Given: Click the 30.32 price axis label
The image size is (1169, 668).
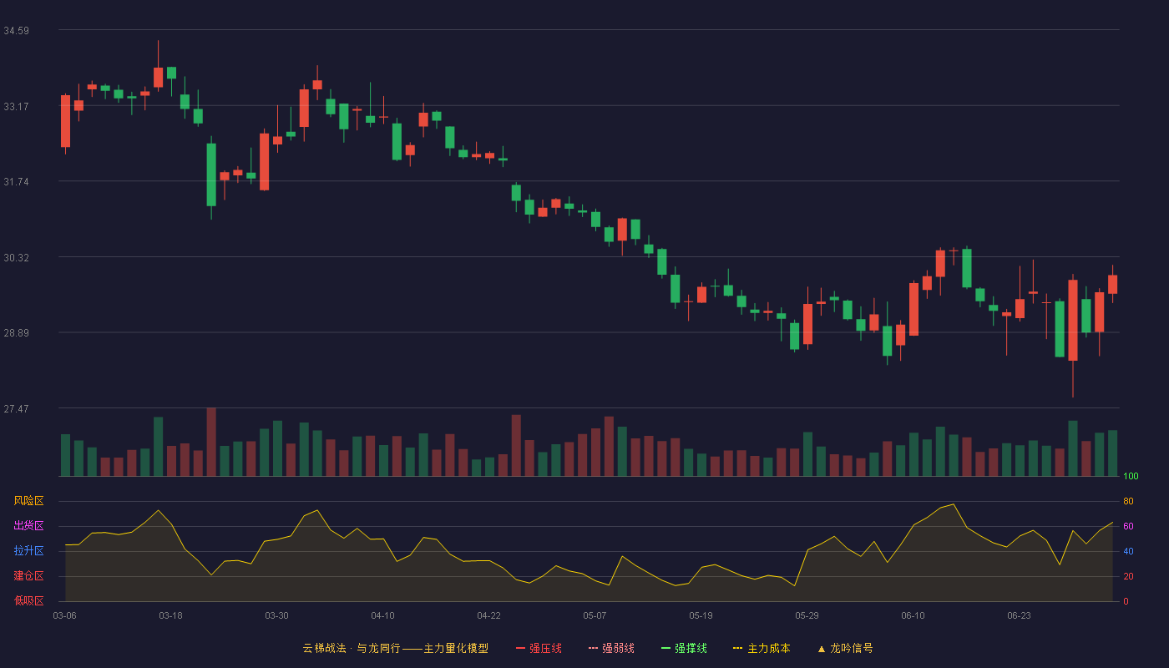Looking at the screenshot, I should pos(17,258).
